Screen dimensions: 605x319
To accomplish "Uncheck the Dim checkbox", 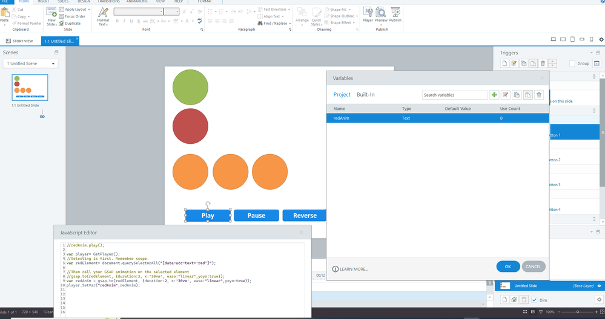I will [x=534, y=300].
